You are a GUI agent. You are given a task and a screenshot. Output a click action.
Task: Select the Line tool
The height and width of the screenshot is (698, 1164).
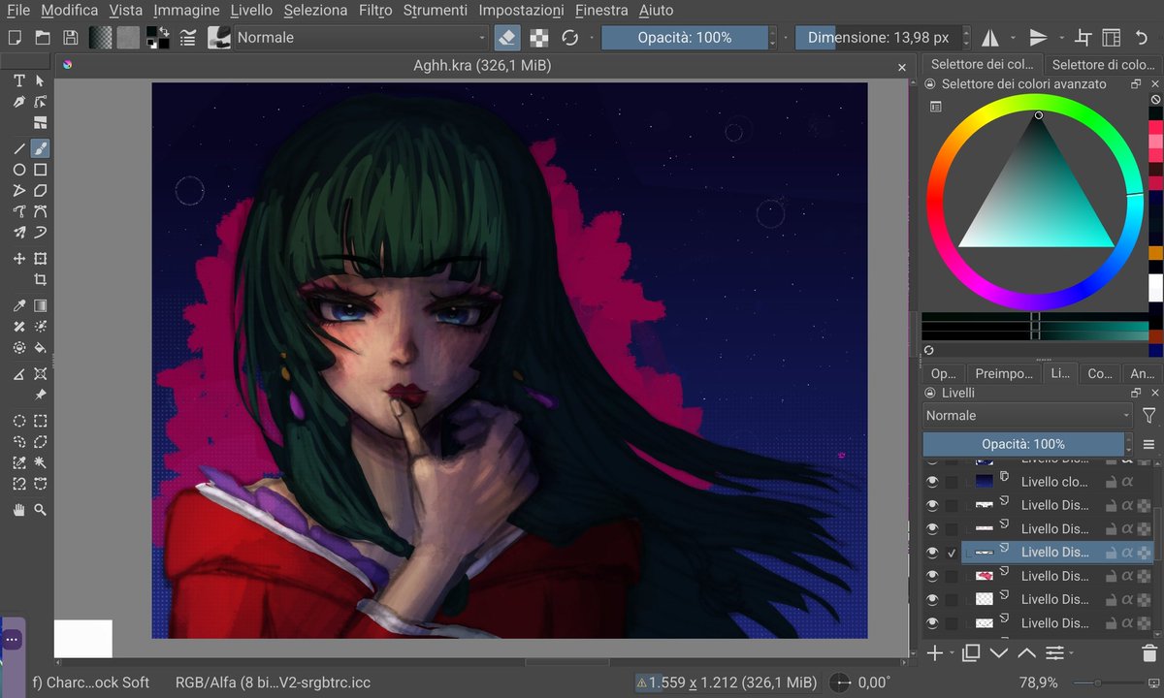(x=18, y=148)
